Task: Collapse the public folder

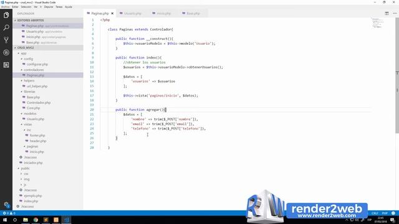Action: (48, 169)
